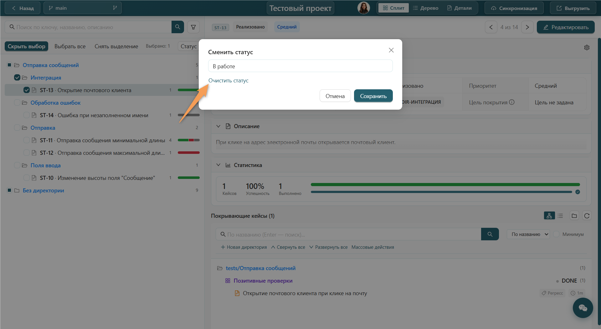Click the settings gear icon

pos(587,47)
